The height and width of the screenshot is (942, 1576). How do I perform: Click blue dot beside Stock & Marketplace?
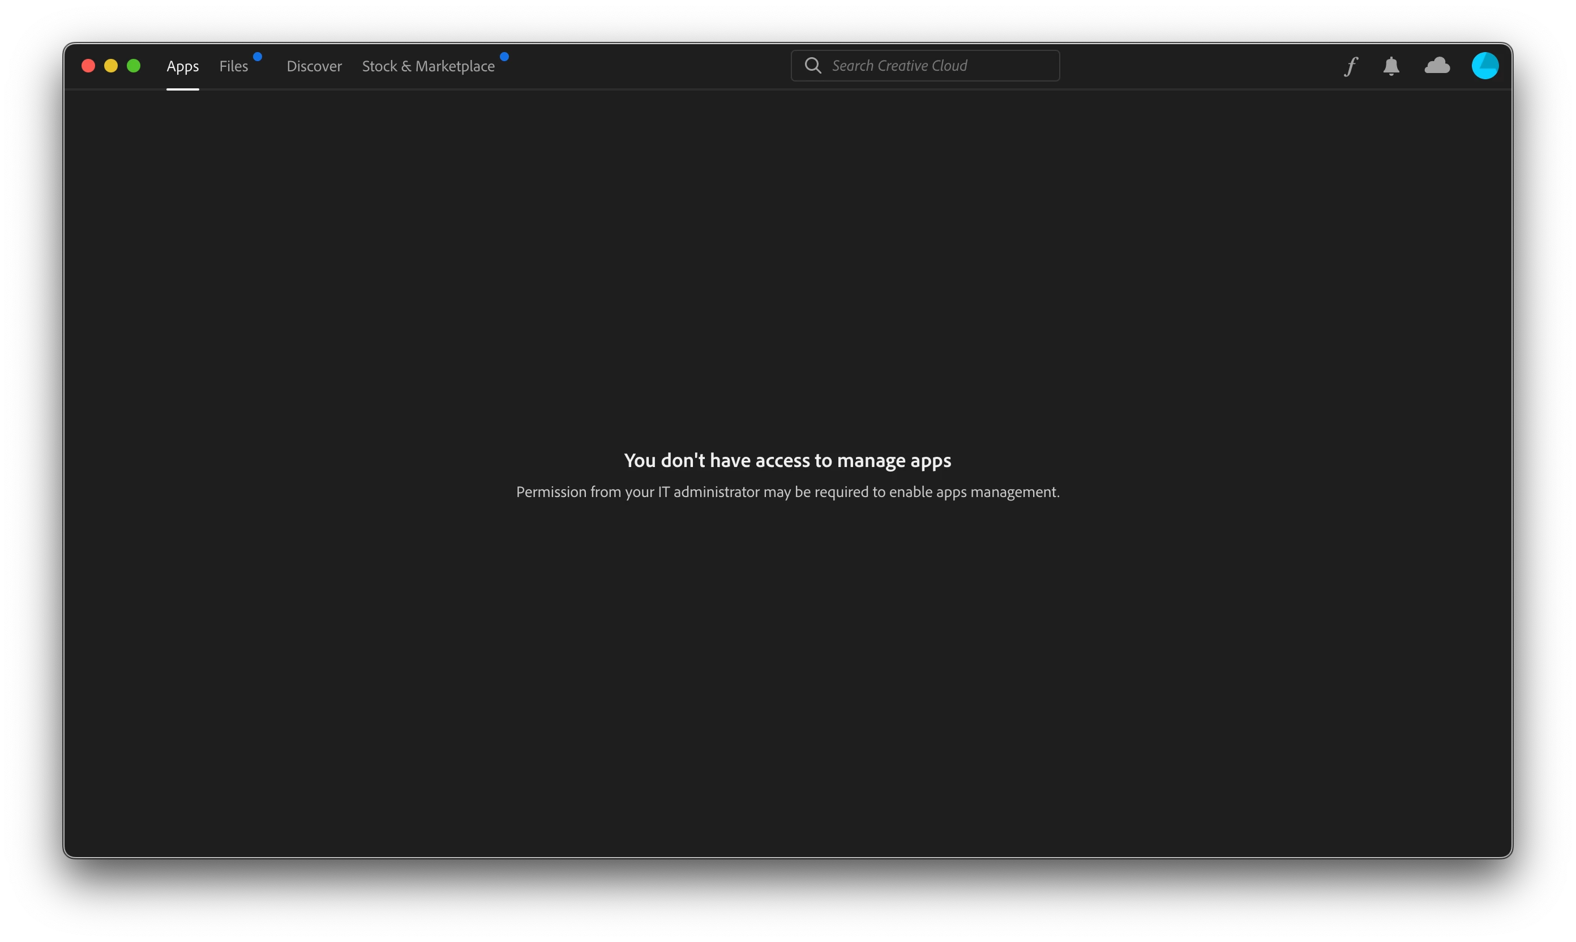[504, 57]
